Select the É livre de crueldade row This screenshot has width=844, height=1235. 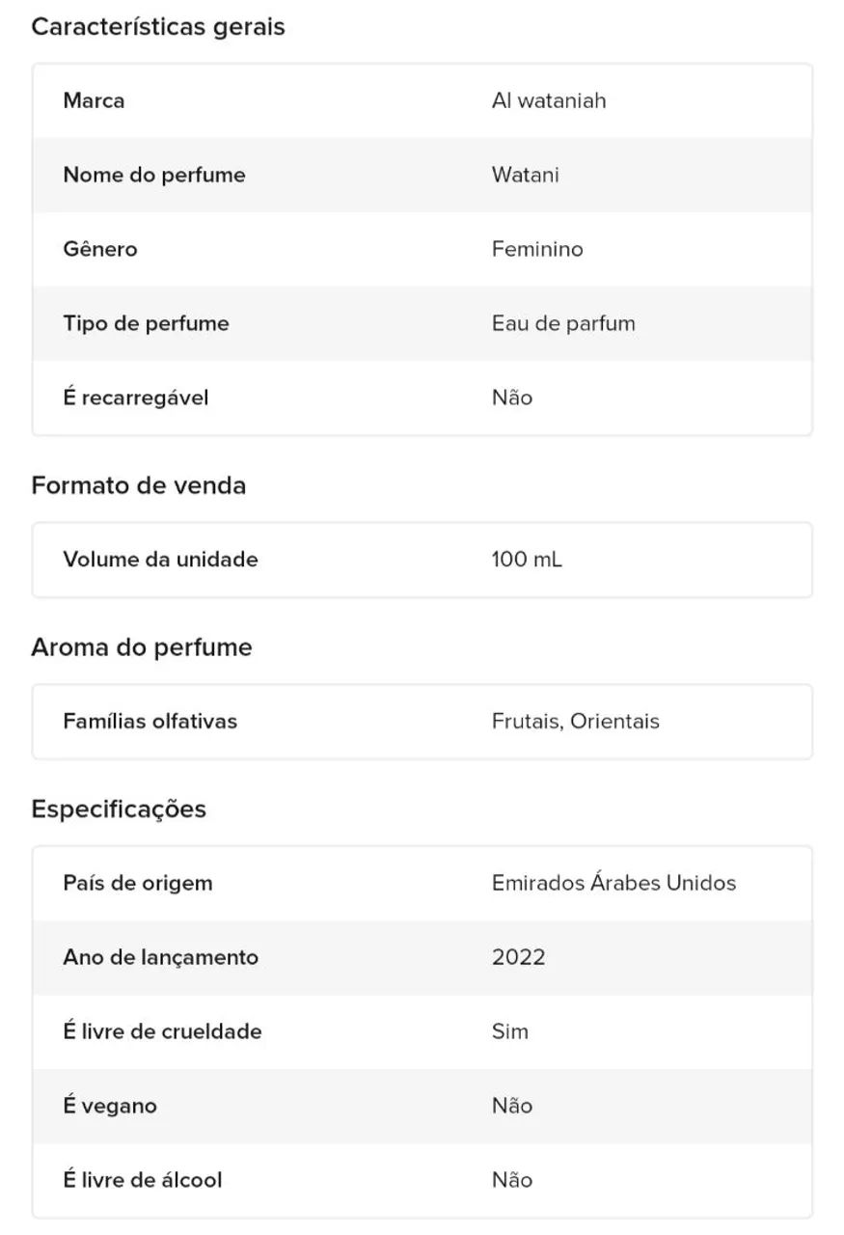pos(422,1031)
